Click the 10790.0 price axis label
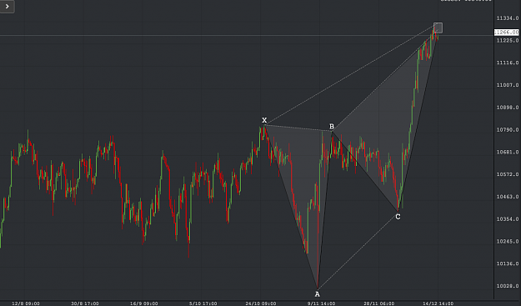The width and height of the screenshot is (521, 306). tap(508, 129)
